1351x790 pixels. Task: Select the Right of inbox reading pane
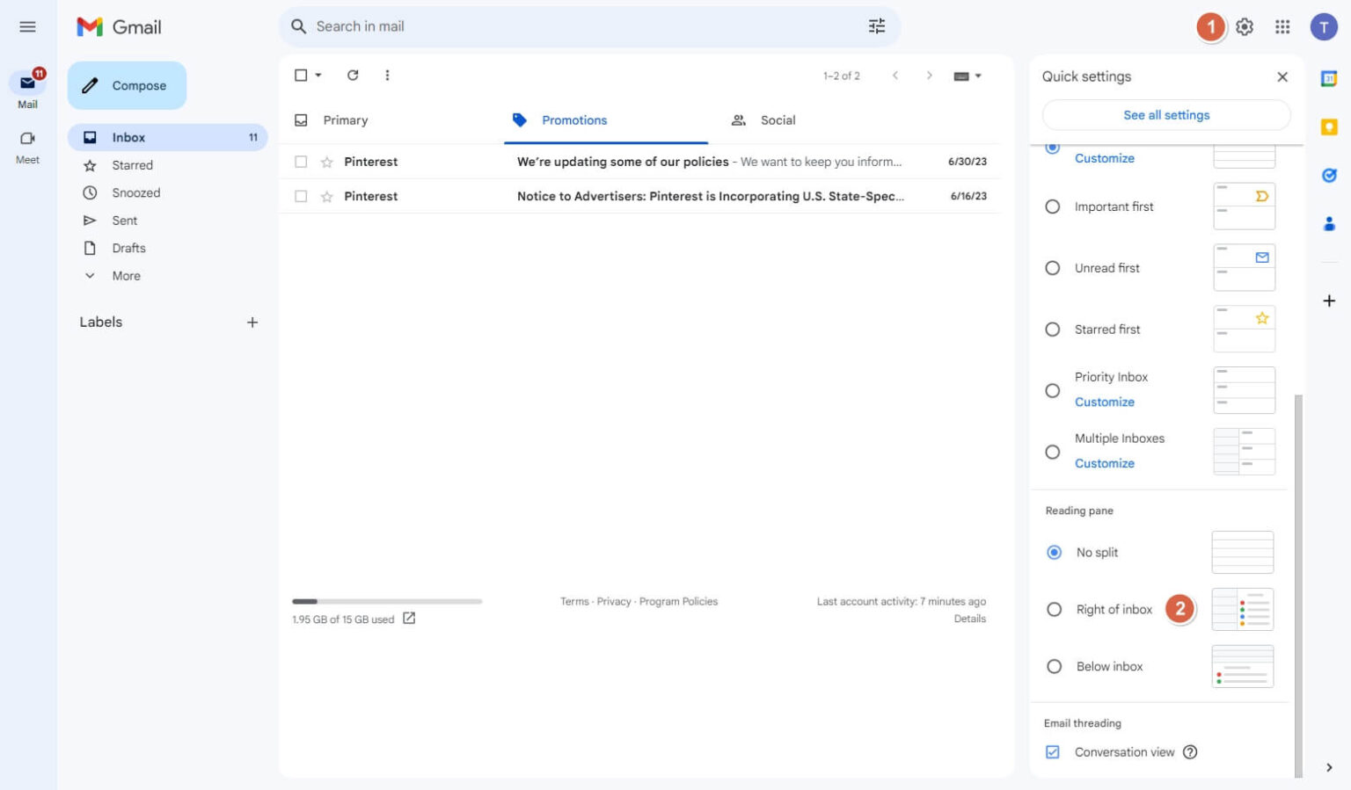pyautogui.click(x=1053, y=609)
